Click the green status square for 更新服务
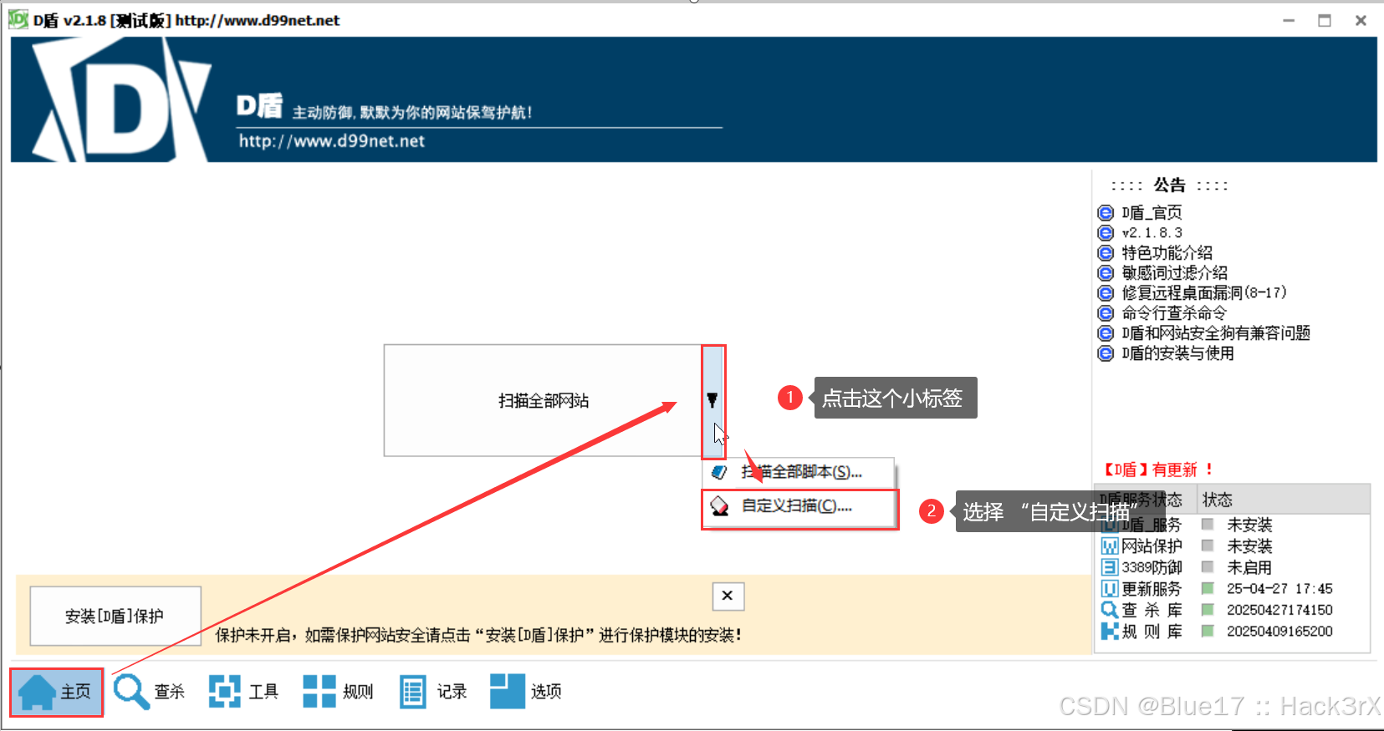The height and width of the screenshot is (731, 1384). tap(1208, 588)
